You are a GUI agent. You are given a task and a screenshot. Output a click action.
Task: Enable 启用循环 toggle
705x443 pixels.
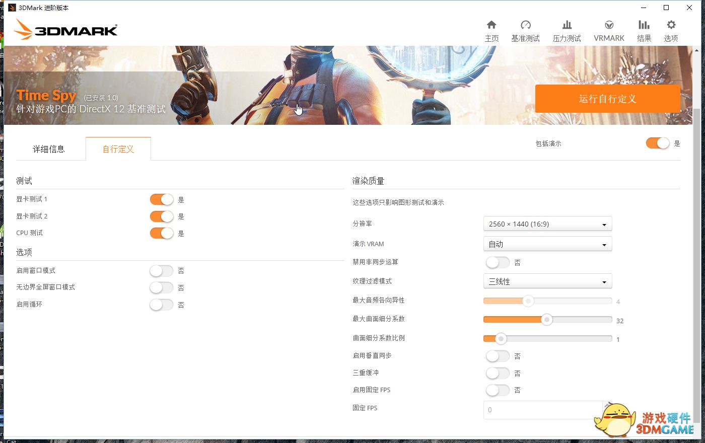coord(162,305)
